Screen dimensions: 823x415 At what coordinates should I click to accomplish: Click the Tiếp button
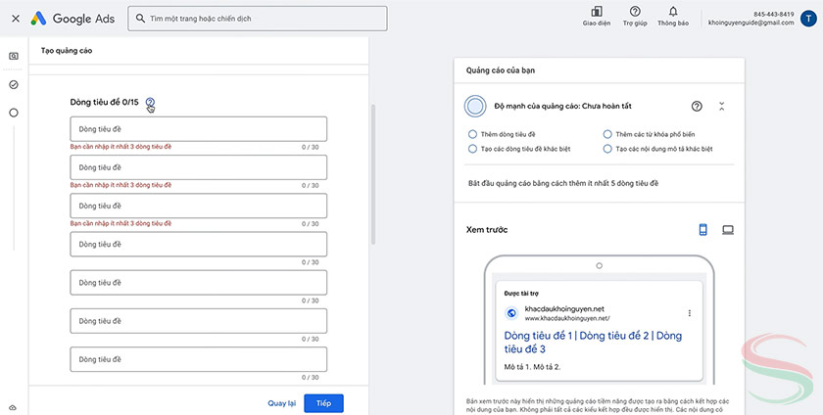pos(323,402)
